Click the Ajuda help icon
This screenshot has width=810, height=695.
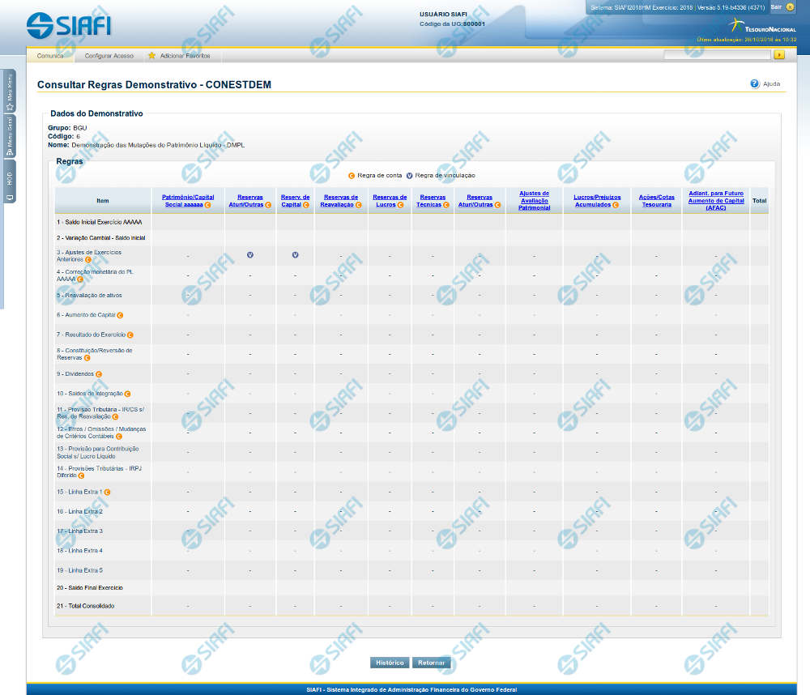(x=754, y=83)
